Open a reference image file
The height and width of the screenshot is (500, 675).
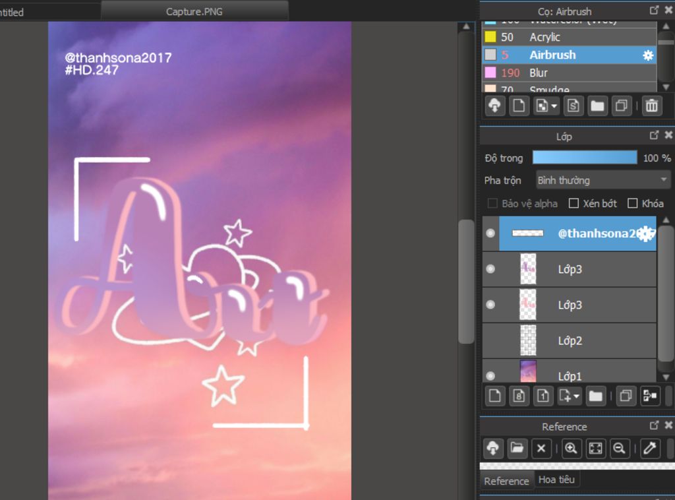pyautogui.click(x=517, y=449)
